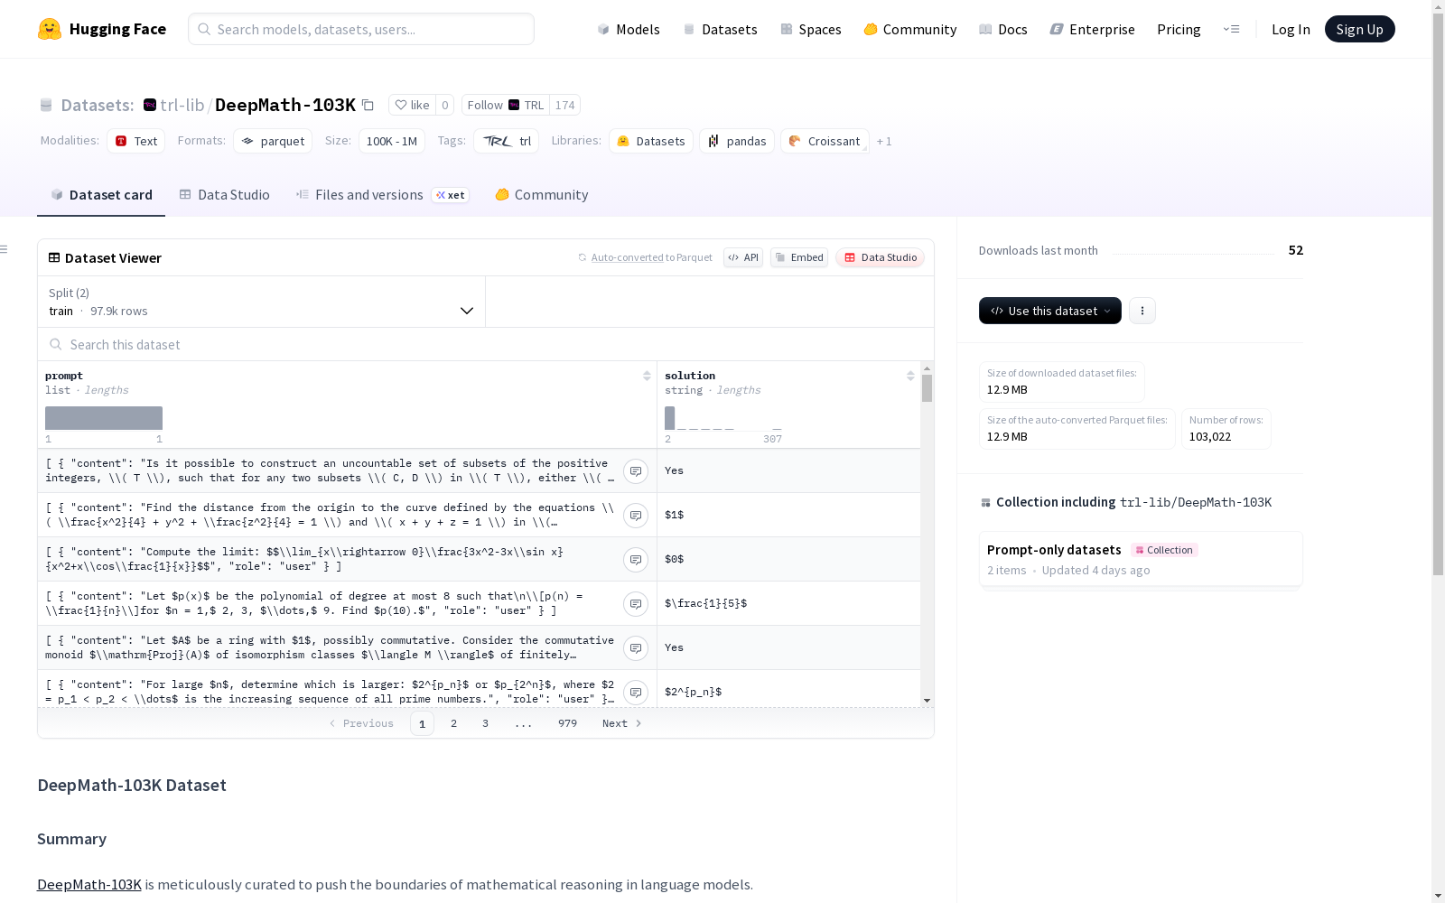Click the '$\frac{1}{5}$' solution cell
Image resolution: width=1445 pixels, height=903 pixels.
tap(788, 603)
